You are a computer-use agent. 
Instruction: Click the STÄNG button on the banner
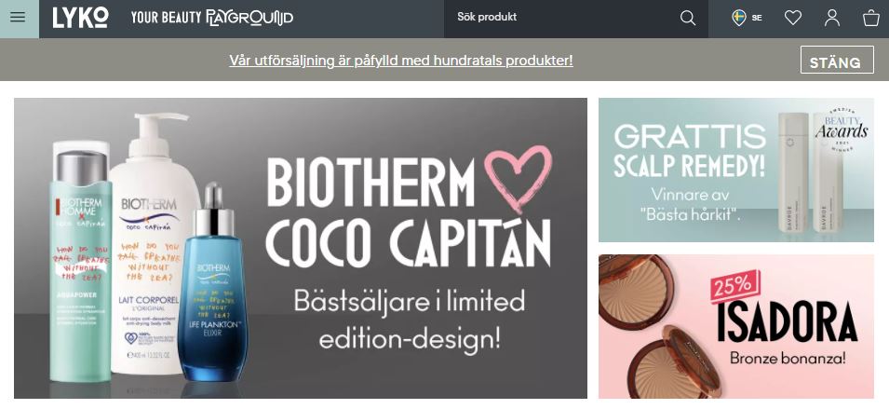tap(837, 61)
